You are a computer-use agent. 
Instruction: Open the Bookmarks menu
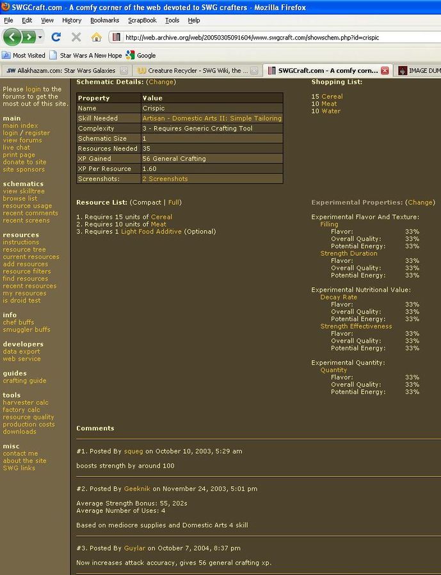coord(104,20)
